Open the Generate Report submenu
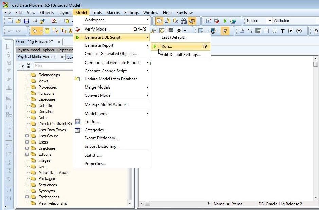Screen dimensions: 319x210 [112, 45]
